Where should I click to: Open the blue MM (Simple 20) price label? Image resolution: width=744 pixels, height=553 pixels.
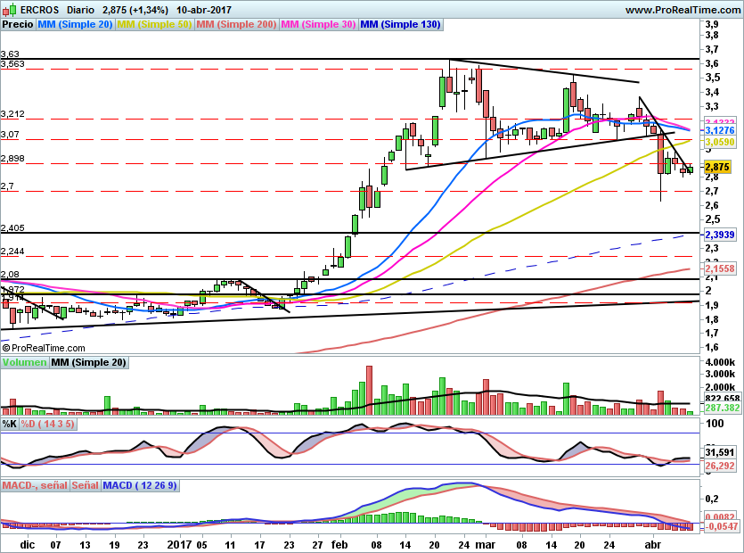click(x=76, y=25)
